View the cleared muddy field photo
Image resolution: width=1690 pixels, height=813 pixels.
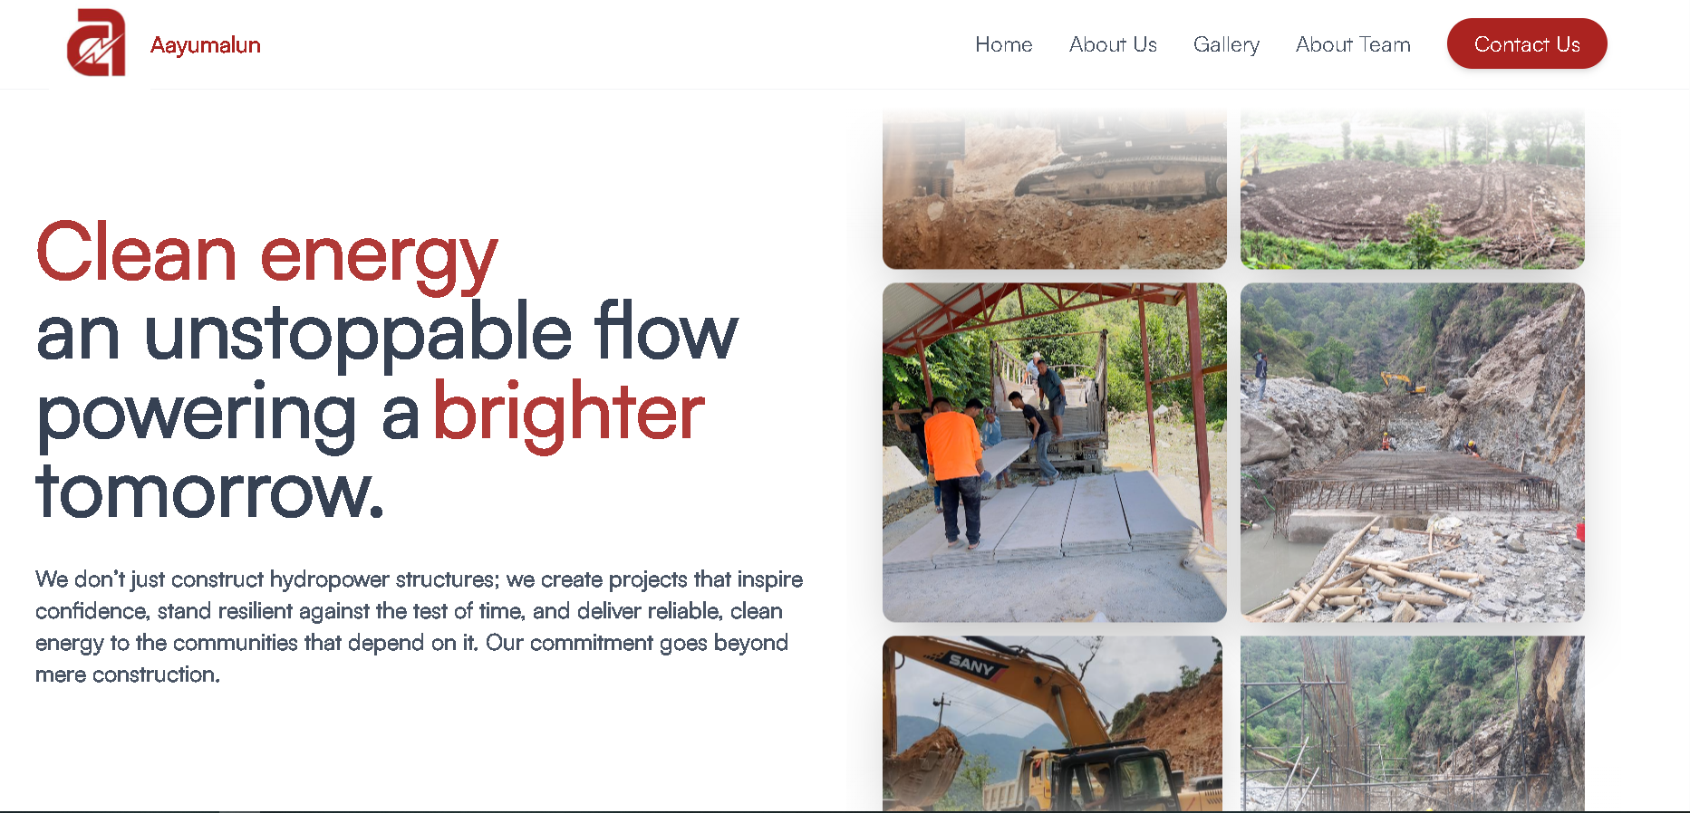pyautogui.click(x=1413, y=188)
